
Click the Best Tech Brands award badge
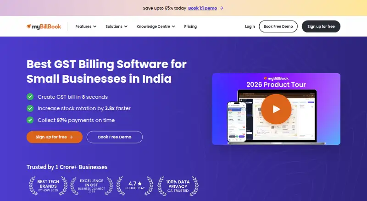48,186
